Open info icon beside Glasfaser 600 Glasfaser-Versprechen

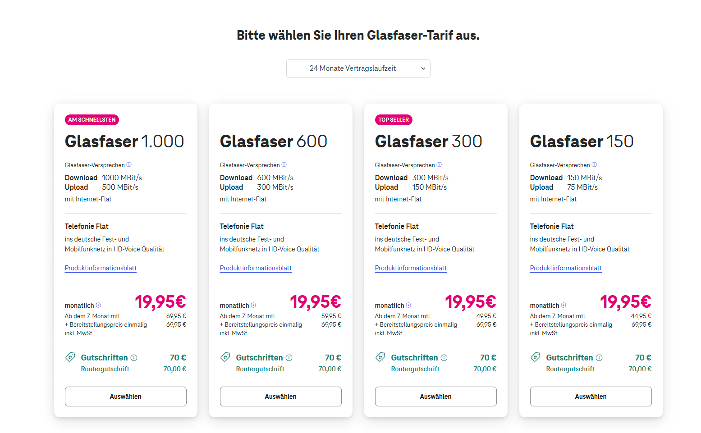tap(284, 165)
